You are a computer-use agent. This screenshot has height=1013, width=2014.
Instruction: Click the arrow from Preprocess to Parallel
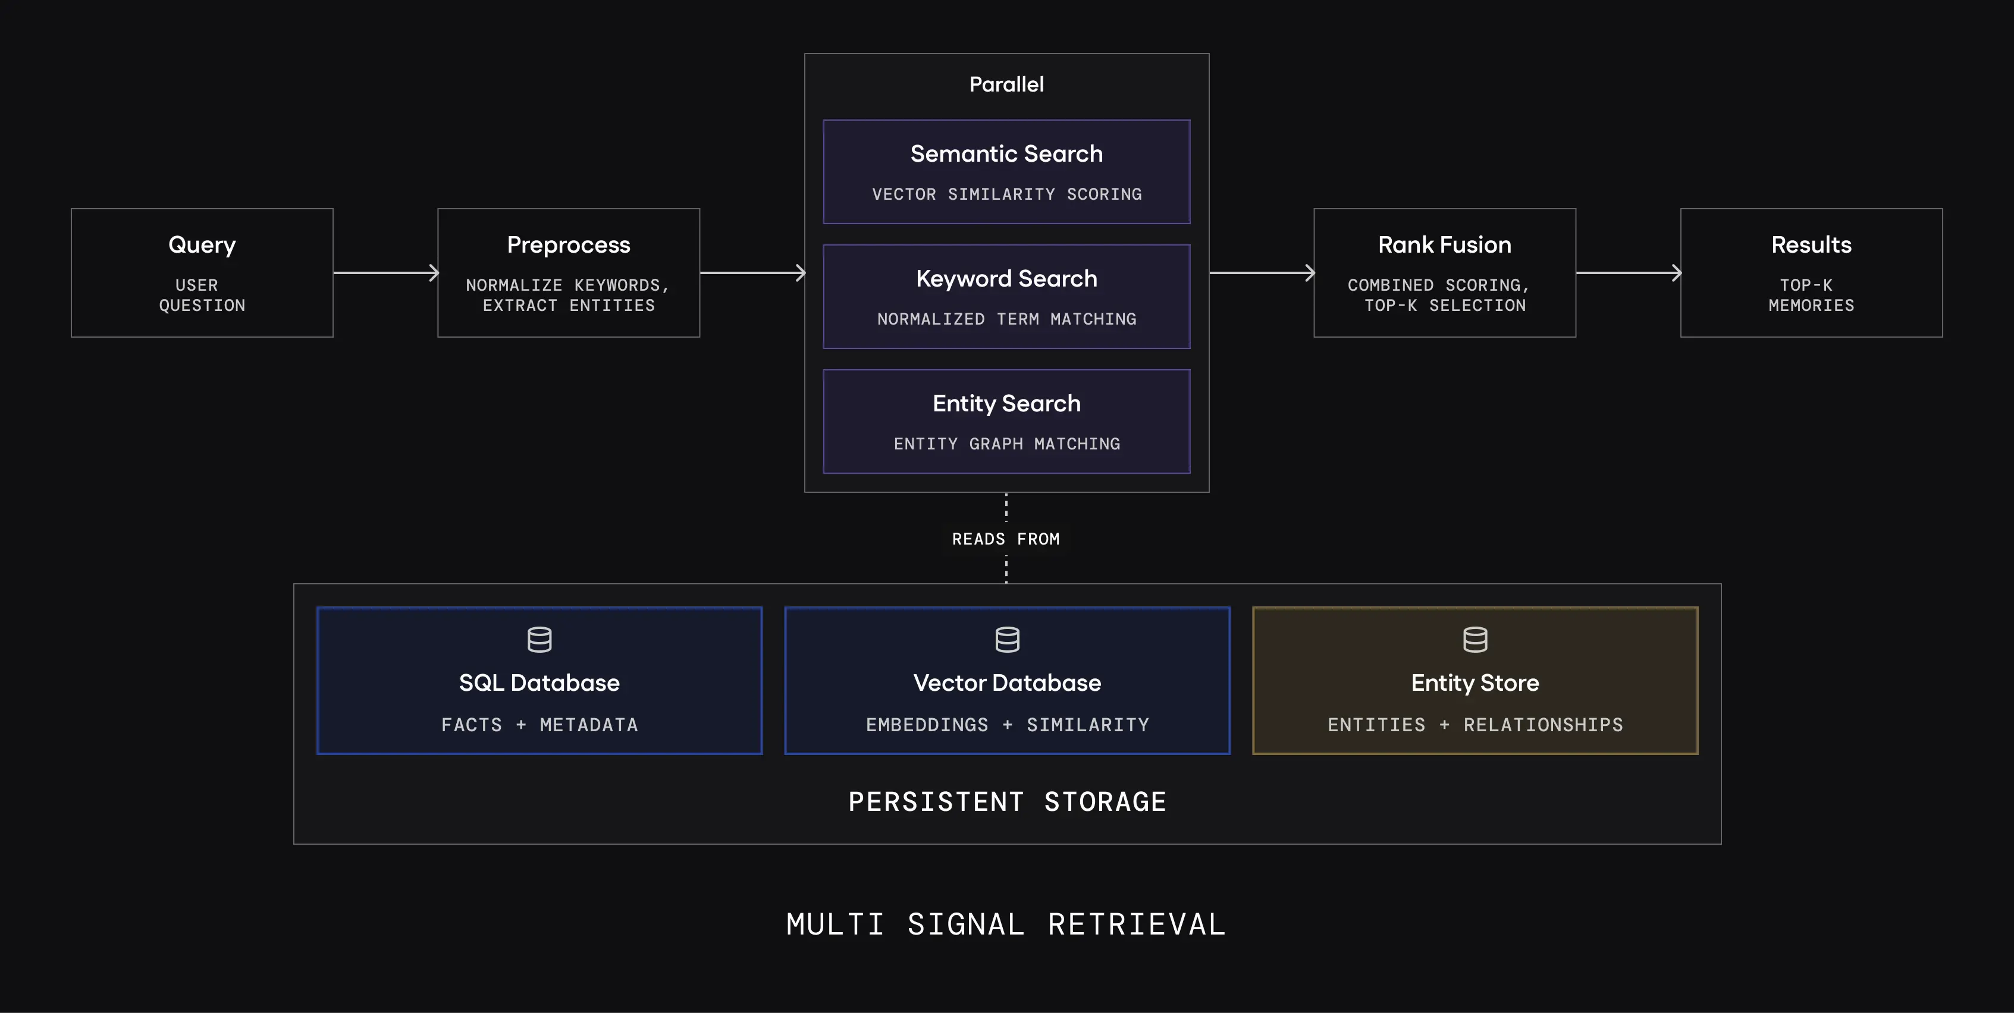click(x=752, y=273)
